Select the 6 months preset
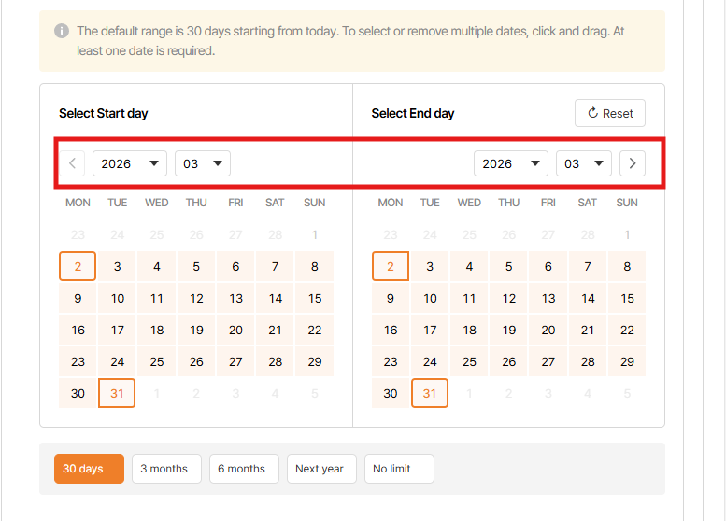The width and height of the screenshot is (726, 521). coord(241,469)
